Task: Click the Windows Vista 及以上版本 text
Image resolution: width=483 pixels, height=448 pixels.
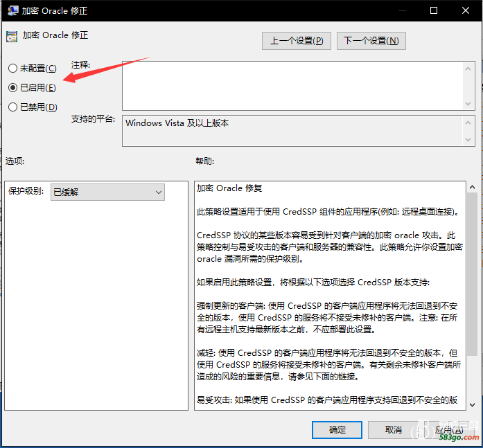Action: (177, 123)
